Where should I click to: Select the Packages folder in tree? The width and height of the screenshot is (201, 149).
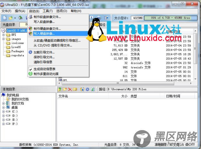[17, 51]
